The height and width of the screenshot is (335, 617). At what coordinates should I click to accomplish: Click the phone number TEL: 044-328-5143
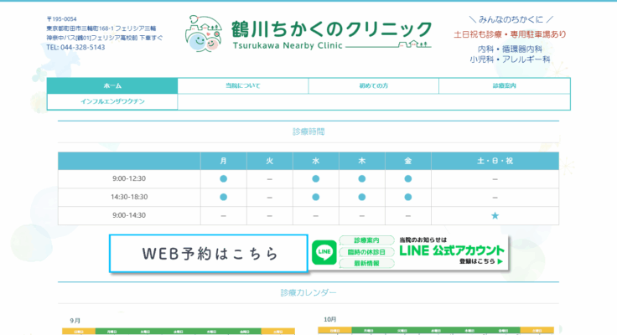(x=75, y=47)
